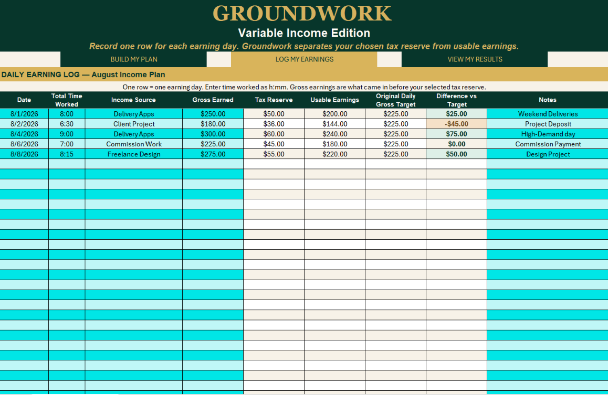Select the first empty date cell below 8/8/2026
This screenshot has height=395, width=608.
24,164
